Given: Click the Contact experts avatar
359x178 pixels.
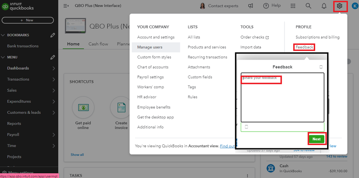Looking at the screenshot, I should (203, 6).
